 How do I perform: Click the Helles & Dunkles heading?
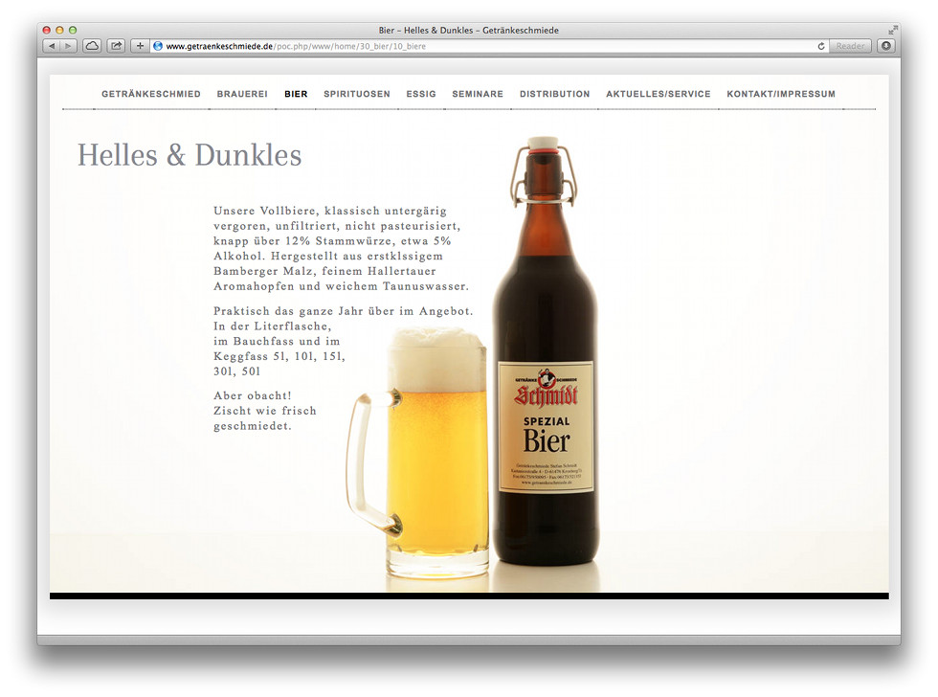pyautogui.click(x=190, y=155)
